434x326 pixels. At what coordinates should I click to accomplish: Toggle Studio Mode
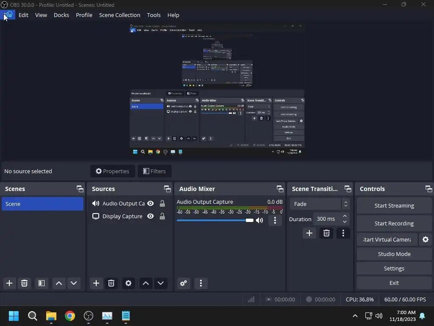click(x=394, y=254)
